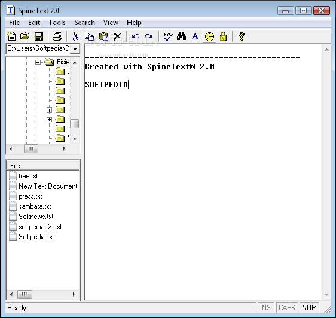Image resolution: width=336 pixels, height=318 pixels.
Task: Click the folder tree horizontal scroll thumb
Action: coord(31,149)
